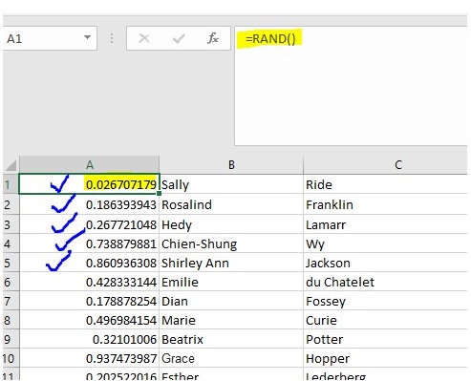Click the A1 Name Box field
This screenshot has height=381, width=471.
pyautogui.click(x=50, y=38)
